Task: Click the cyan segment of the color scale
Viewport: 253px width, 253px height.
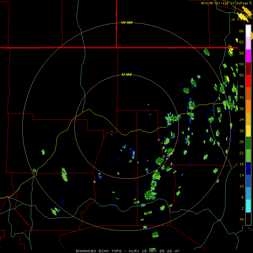Action: pyautogui.click(x=248, y=206)
